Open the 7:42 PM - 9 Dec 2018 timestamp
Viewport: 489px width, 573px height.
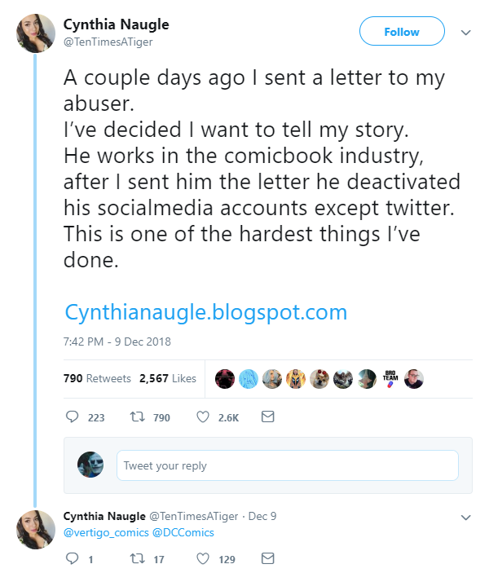tap(117, 342)
